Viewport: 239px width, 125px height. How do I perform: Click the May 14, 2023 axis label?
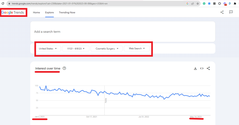click(196, 117)
